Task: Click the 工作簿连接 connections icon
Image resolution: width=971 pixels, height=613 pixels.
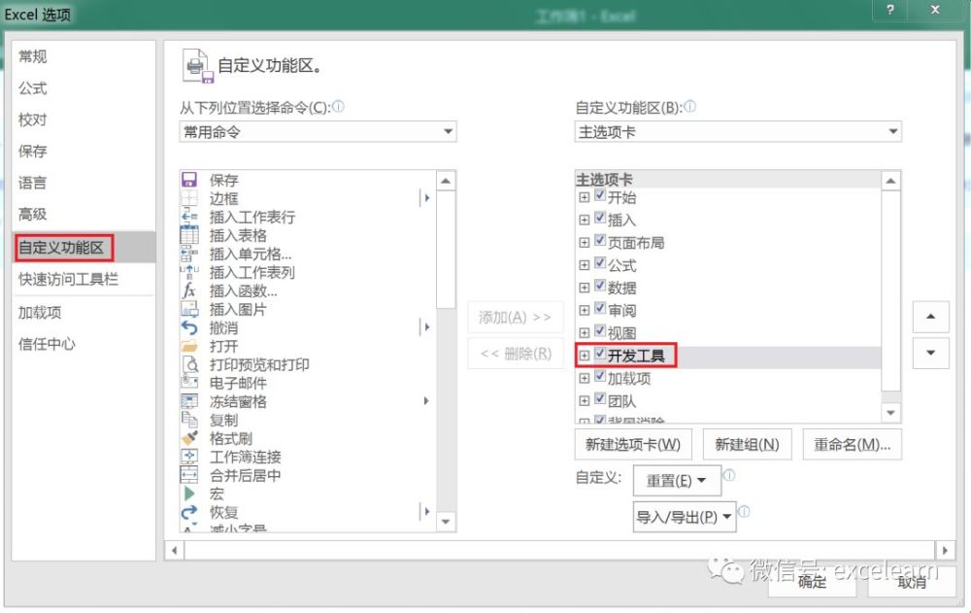Action: tap(189, 457)
